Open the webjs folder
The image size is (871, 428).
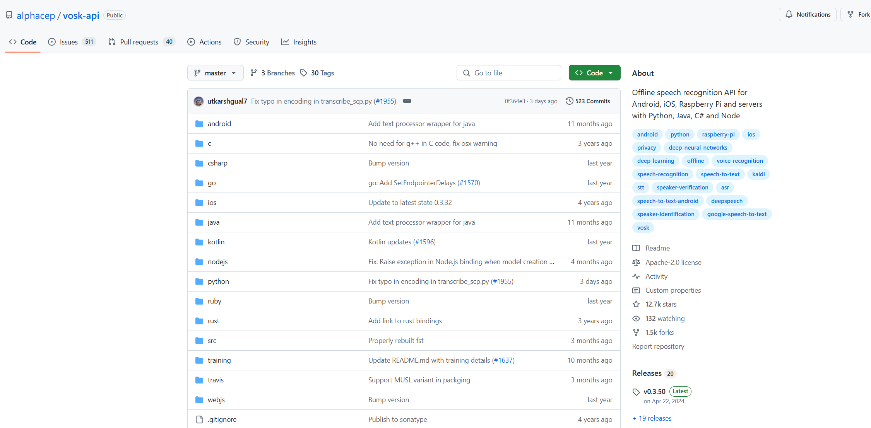216,400
